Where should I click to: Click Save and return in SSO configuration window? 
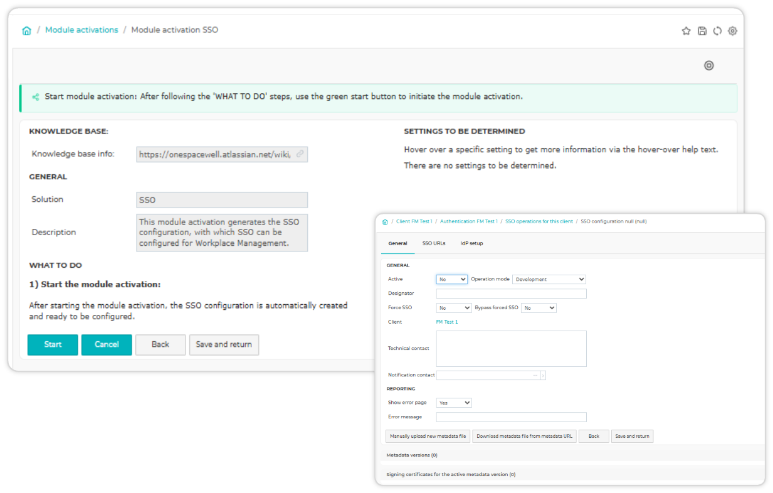coord(633,436)
